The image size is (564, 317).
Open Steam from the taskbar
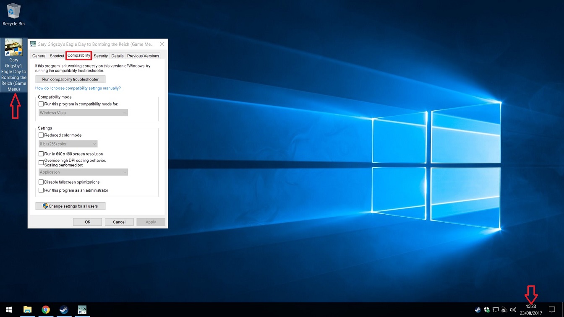point(64,310)
